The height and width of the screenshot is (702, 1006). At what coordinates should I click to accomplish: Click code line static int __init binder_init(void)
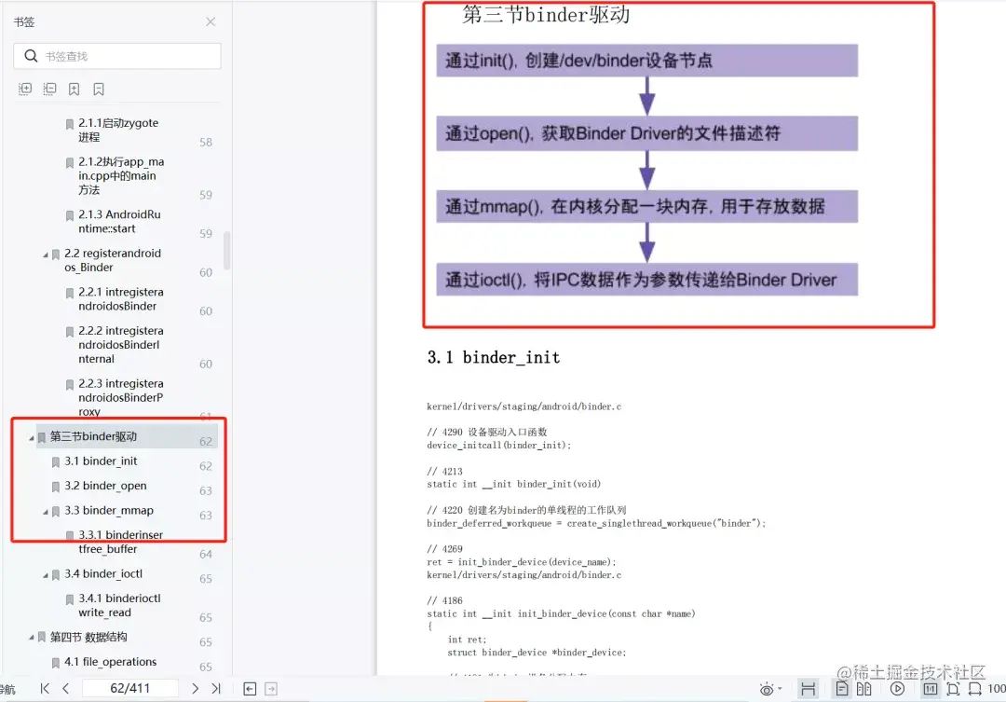coord(514,484)
